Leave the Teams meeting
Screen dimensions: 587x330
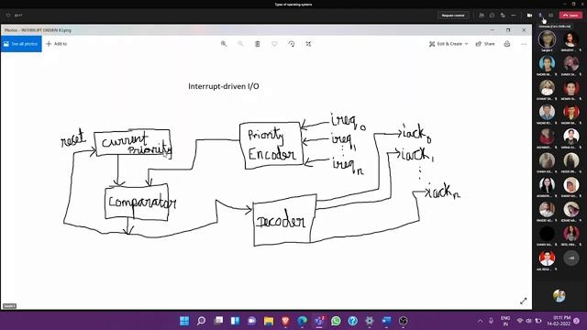(x=570, y=16)
